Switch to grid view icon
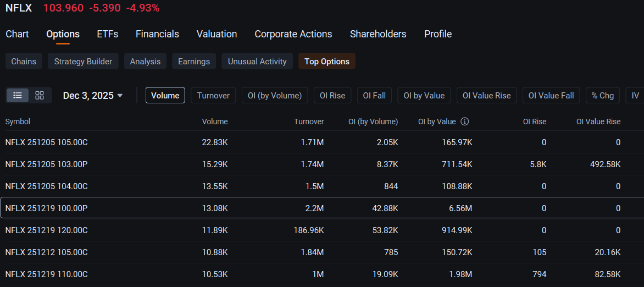This screenshot has width=644, height=287. 40,96
